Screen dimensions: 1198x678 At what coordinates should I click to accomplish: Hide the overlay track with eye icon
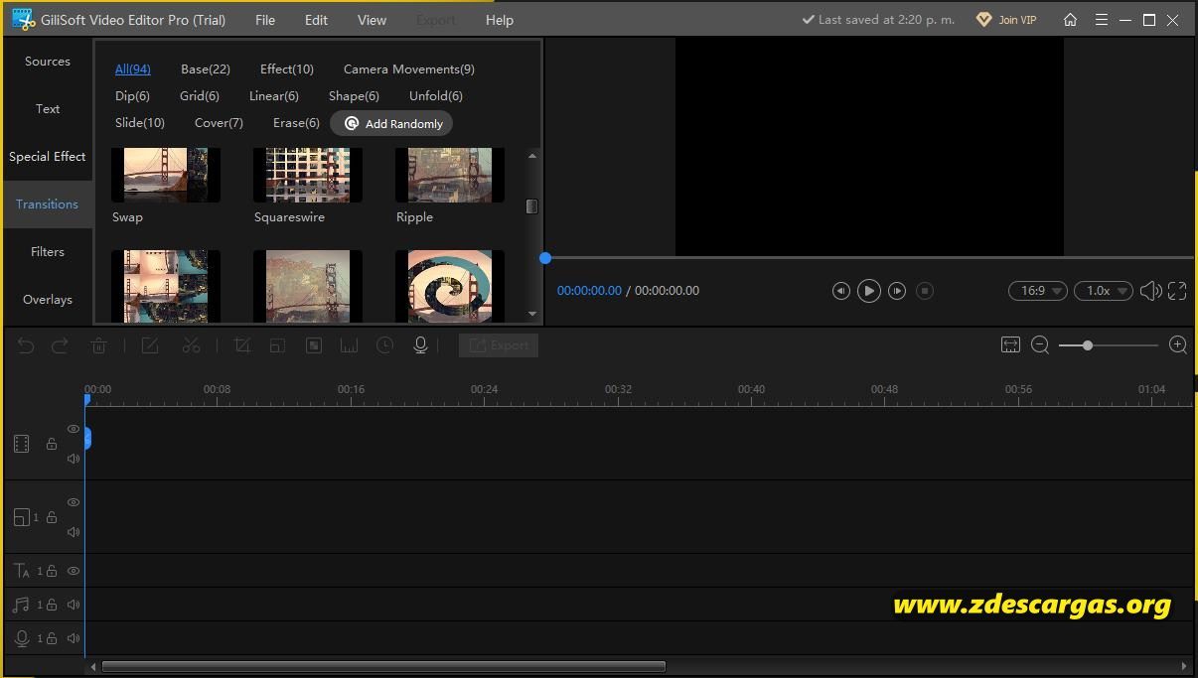point(74,502)
